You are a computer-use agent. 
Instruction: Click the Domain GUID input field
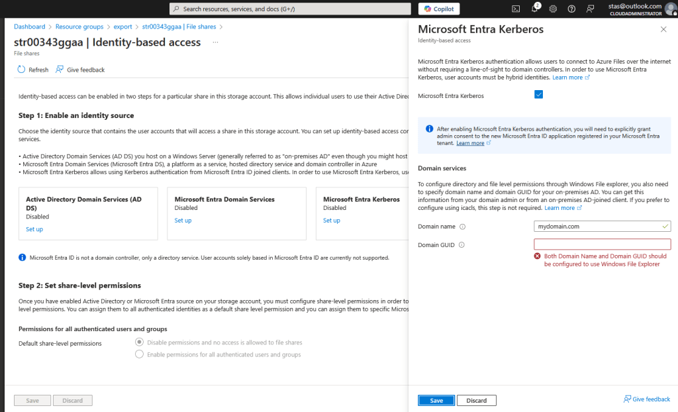[x=603, y=244]
